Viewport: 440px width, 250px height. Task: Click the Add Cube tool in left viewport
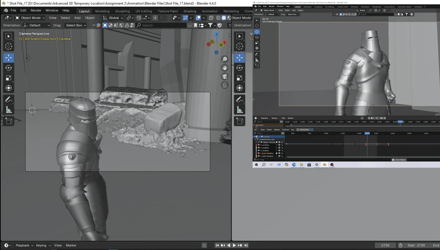tap(9, 121)
